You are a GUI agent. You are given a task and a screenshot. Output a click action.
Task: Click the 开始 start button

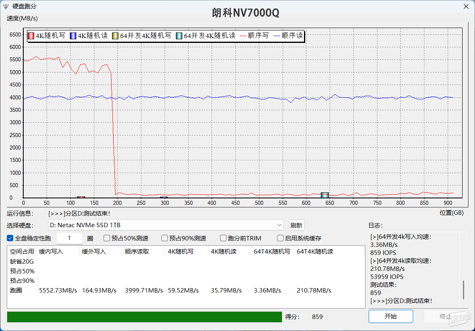tap(391, 317)
